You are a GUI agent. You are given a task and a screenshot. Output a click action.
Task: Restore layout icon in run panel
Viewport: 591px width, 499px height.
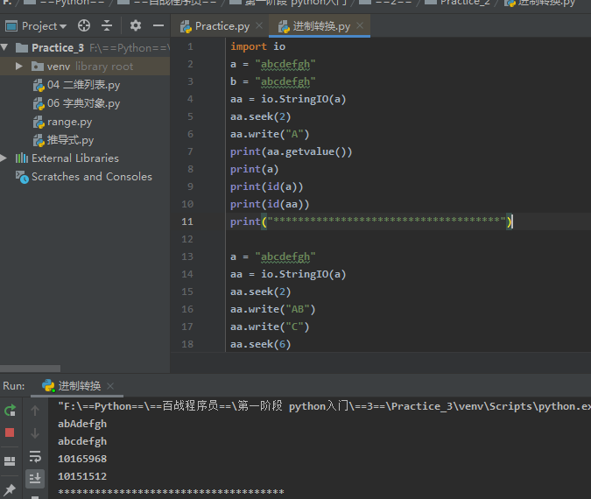point(10,461)
